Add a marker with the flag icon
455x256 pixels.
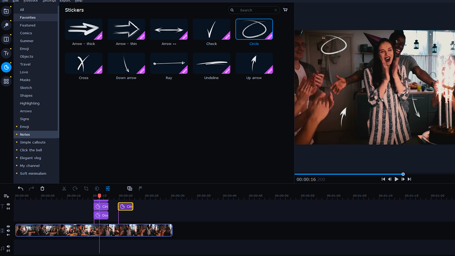point(140,188)
